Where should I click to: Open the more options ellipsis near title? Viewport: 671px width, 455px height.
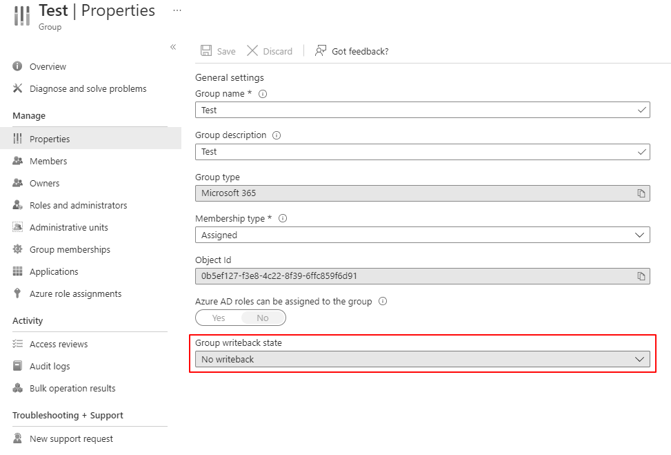(177, 10)
